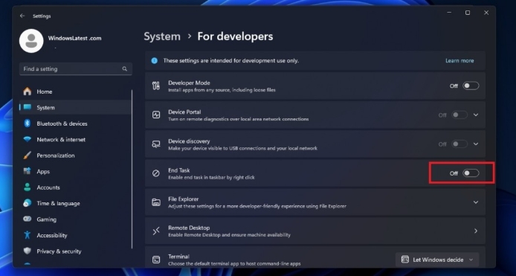Go to the System breadcrumb link

162,36
